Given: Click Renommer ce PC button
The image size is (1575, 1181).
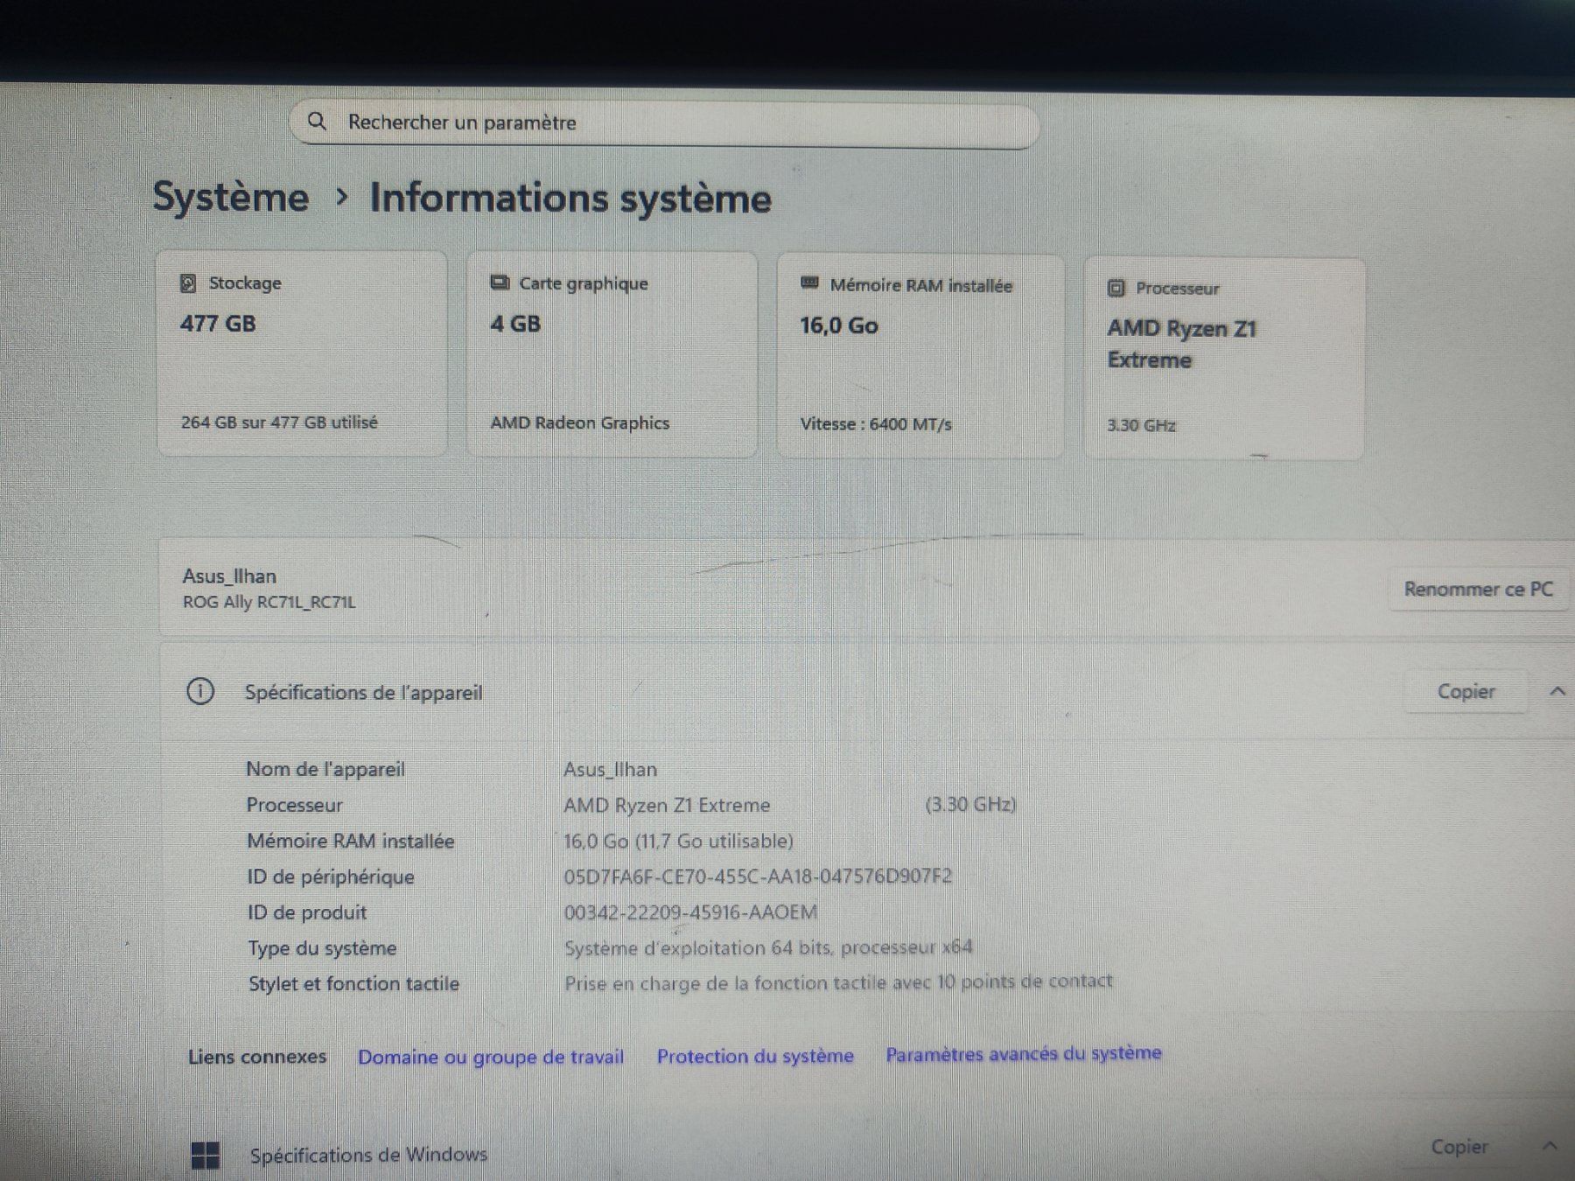Looking at the screenshot, I should tap(1479, 589).
